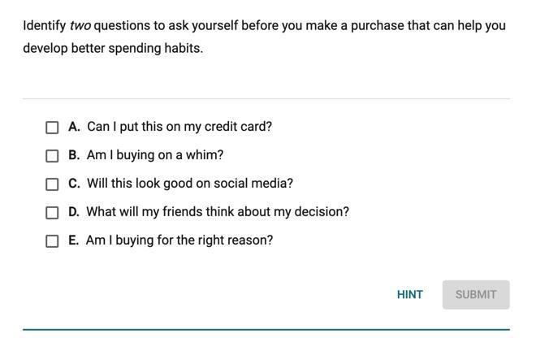Open the HINT link
The height and width of the screenshot is (338, 536).
coord(409,295)
